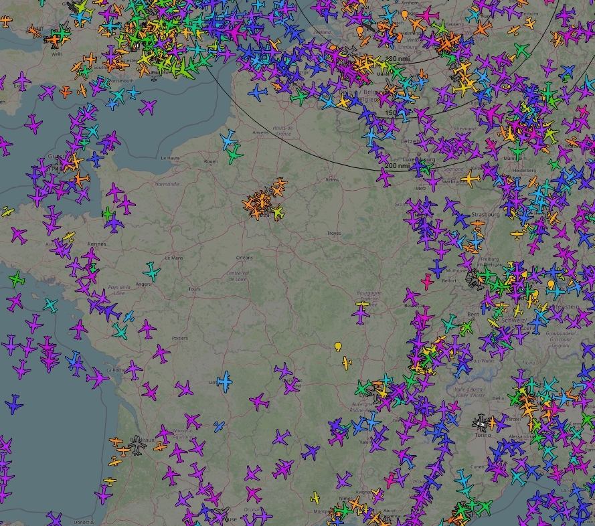Select the green aircraft over sea west of Brittany

[x=16, y=279]
